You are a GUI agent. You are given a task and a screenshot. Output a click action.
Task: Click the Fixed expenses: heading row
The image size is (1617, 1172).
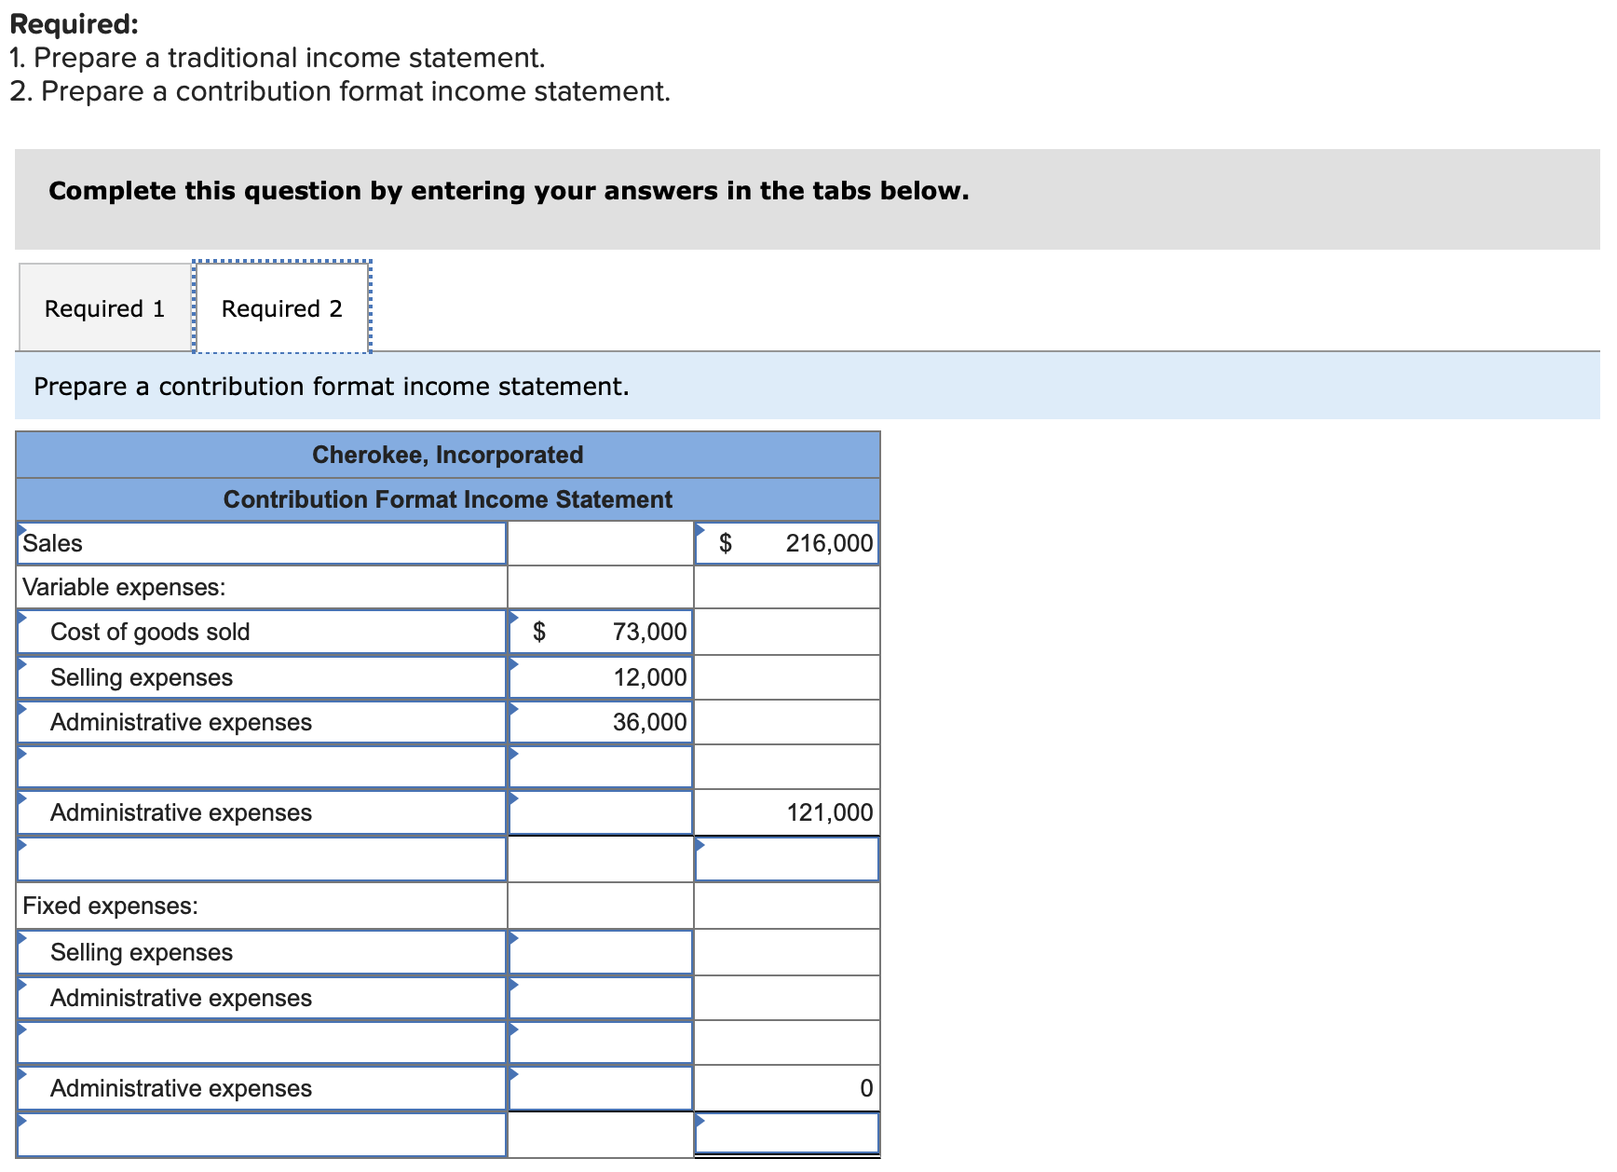coord(262,906)
